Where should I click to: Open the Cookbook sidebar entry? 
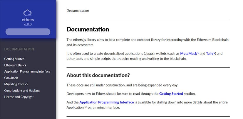(11, 78)
